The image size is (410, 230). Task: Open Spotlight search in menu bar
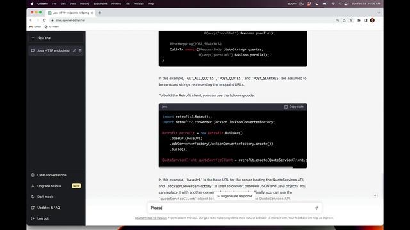pyautogui.click(x=340, y=4)
